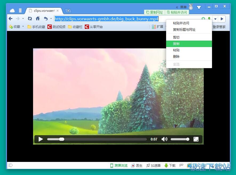Choose 粘贴 from the context menu

tap(189, 50)
